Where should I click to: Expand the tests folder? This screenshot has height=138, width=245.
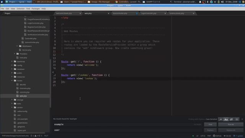tap(12, 103)
